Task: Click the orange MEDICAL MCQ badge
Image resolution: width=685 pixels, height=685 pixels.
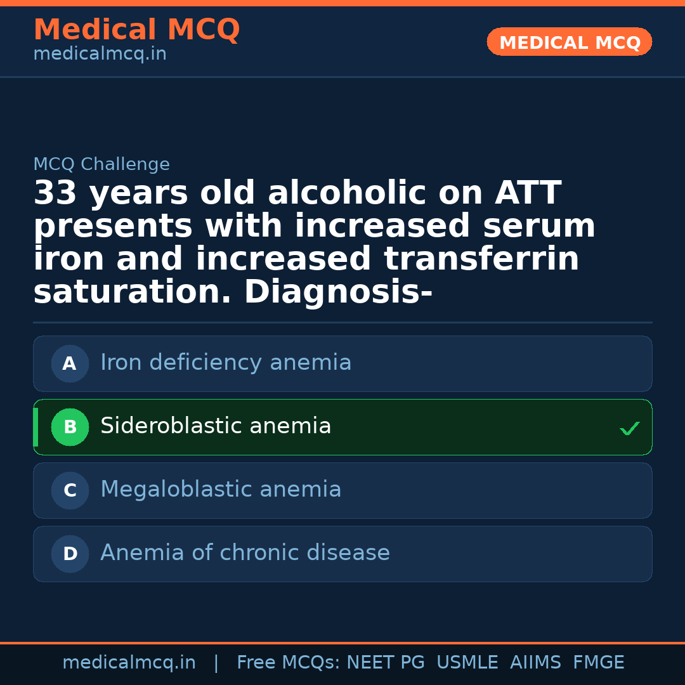Action: 569,42
